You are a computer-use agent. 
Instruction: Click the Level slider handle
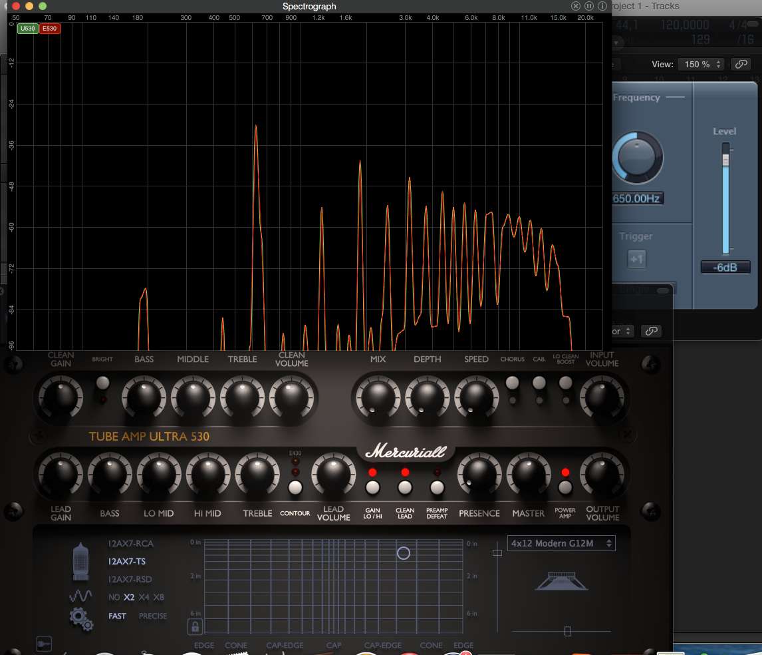pyautogui.click(x=725, y=160)
